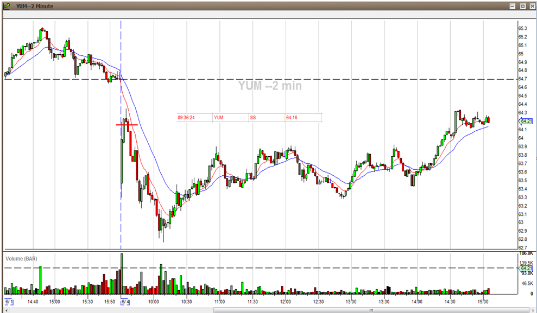Select the 6/4 date marker on time axis
Viewport: 537px width, 313px height.
click(125, 302)
